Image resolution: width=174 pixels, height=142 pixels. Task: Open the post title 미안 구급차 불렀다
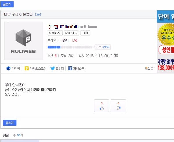[x=19, y=14]
